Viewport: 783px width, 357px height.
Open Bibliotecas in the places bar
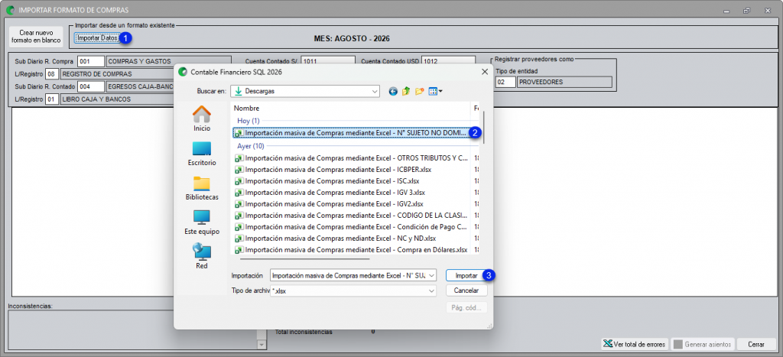pos(202,188)
